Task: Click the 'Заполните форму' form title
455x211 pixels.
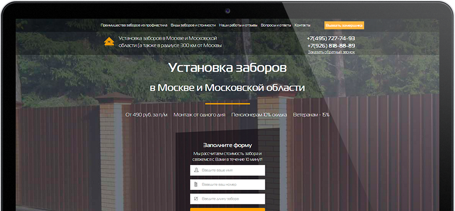Action: [227, 145]
